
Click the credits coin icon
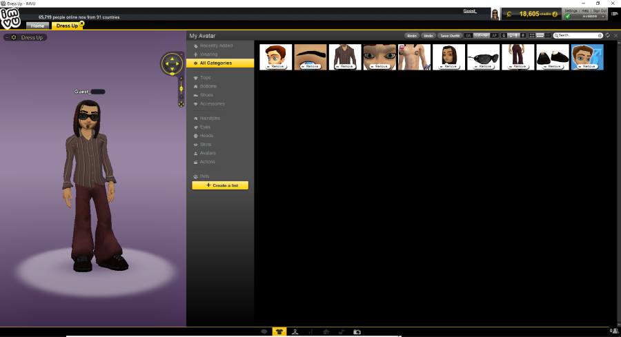pos(509,14)
